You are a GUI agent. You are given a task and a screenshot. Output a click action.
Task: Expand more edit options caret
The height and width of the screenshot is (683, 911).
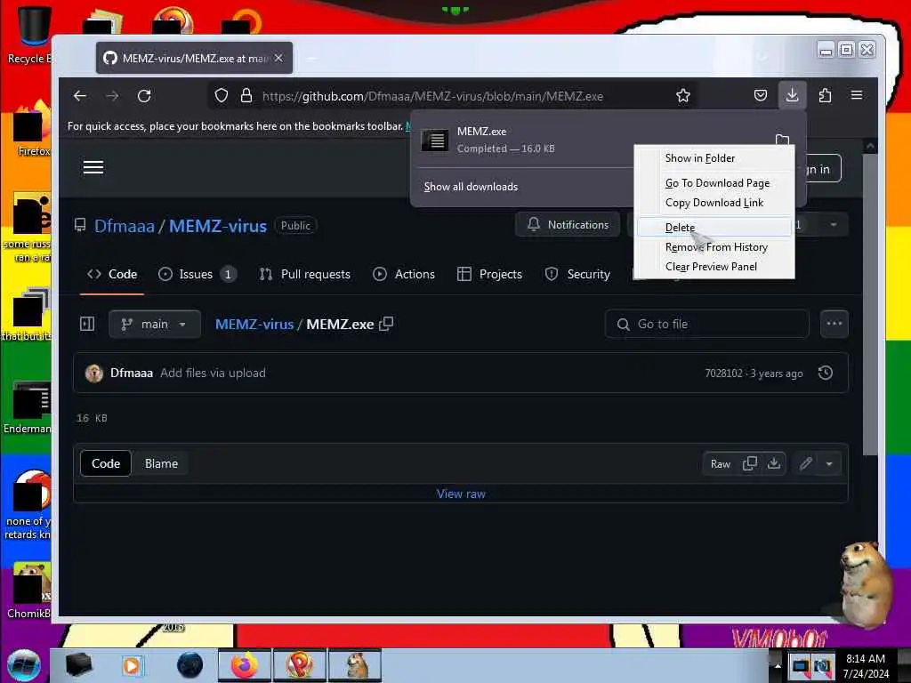point(829,463)
